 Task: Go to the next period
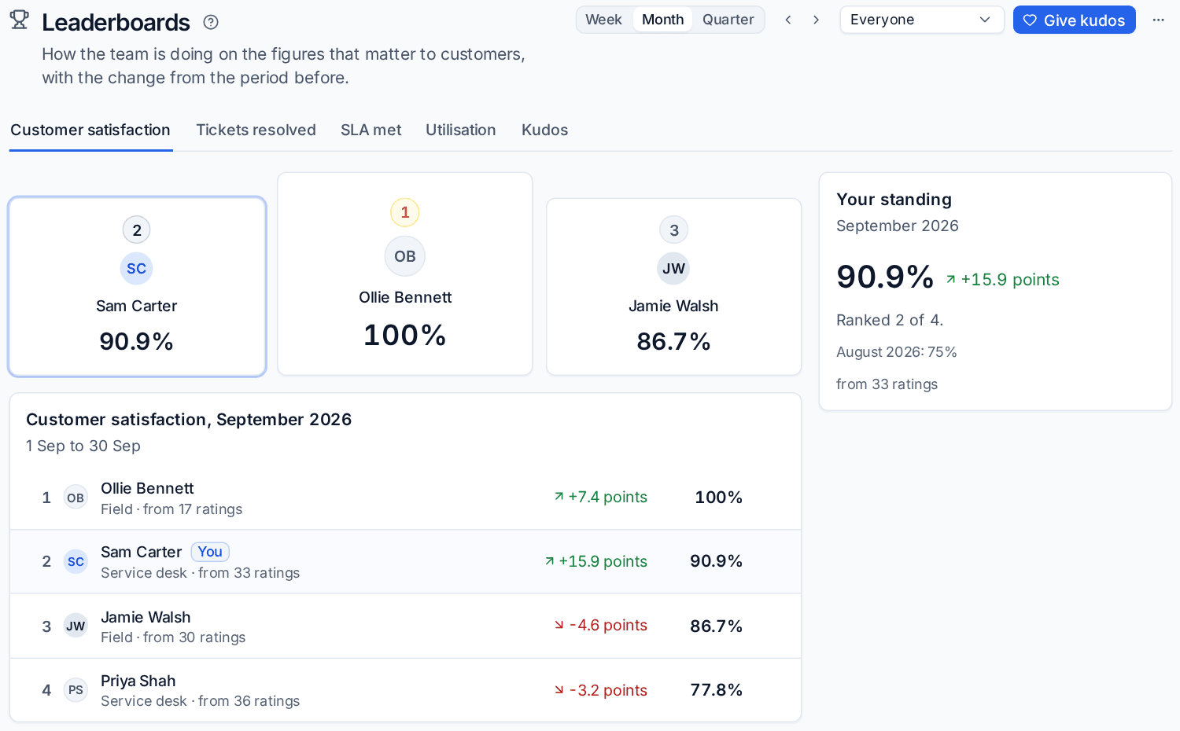(x=817, y=20)
